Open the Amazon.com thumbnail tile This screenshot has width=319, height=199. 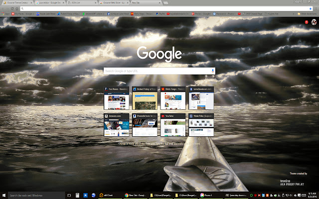[116, 125]
